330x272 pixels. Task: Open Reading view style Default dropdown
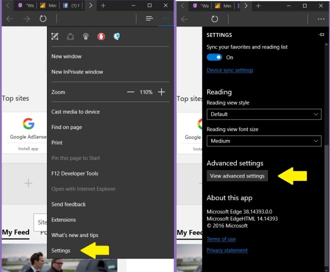click(x=264, y=114)
